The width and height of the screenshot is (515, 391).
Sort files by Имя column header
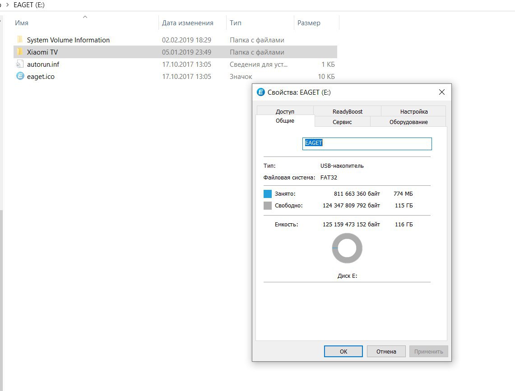22,23
